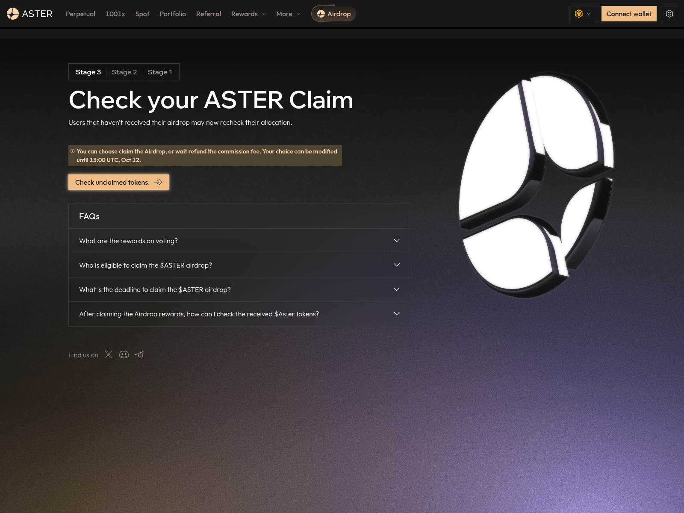
Task: Click the info icon in the yellow notice banner
Action: (x=72, y=151)
